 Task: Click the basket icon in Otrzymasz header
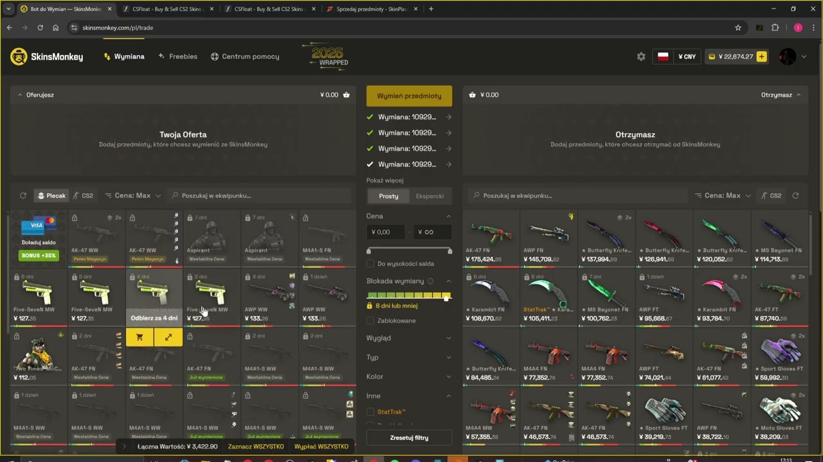(x=473, y=95)
